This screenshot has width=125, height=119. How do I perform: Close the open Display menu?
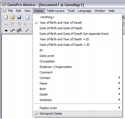[39, 11]
